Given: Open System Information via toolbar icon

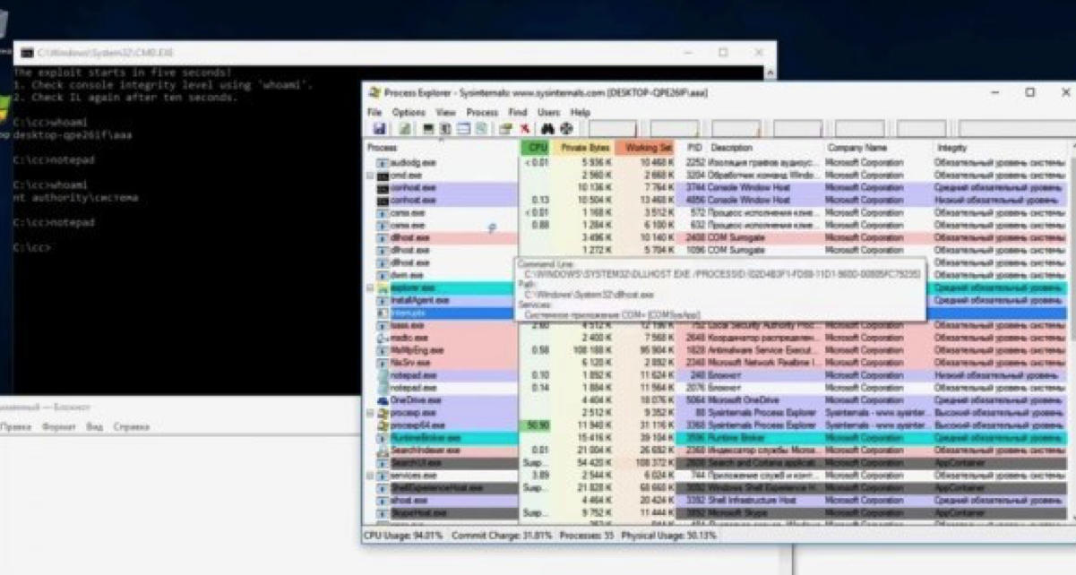Looking at the screenshot, I should coord(429,129).
